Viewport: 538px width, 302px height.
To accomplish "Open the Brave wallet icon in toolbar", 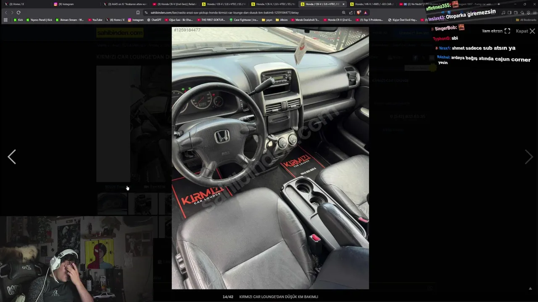I will [516, 13].
